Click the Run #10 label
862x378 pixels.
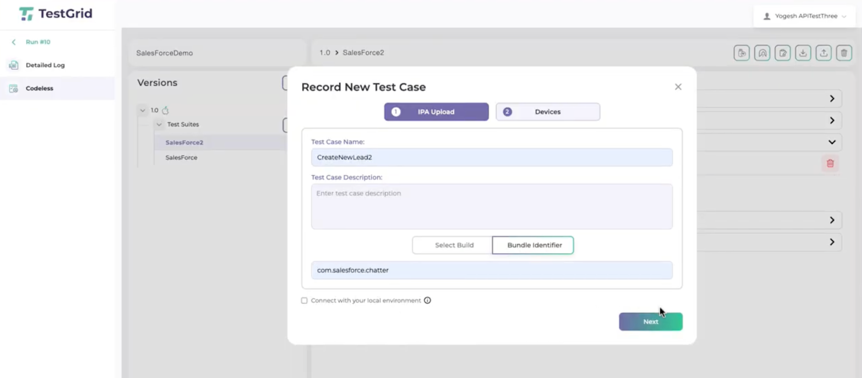tap(38, 42)
